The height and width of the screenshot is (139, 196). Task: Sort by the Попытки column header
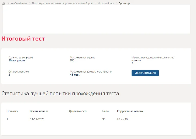pos(12,111)
